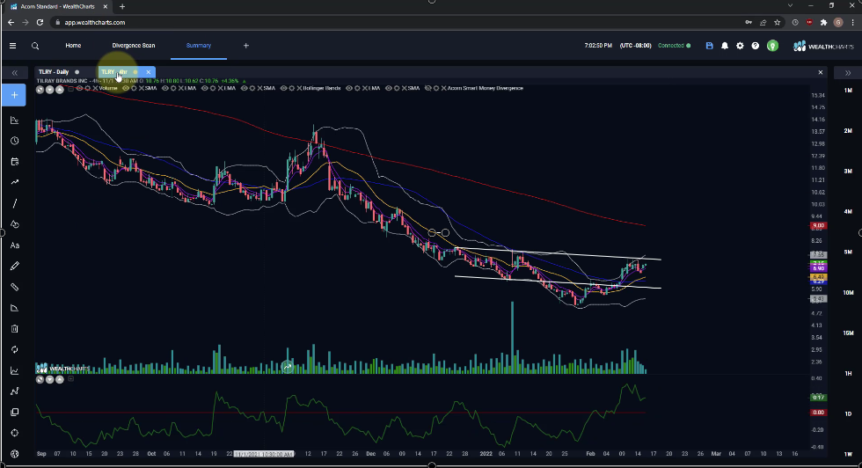Click price pane up-arrow round button
862x468 pixels.
click(x=60, y=90)
